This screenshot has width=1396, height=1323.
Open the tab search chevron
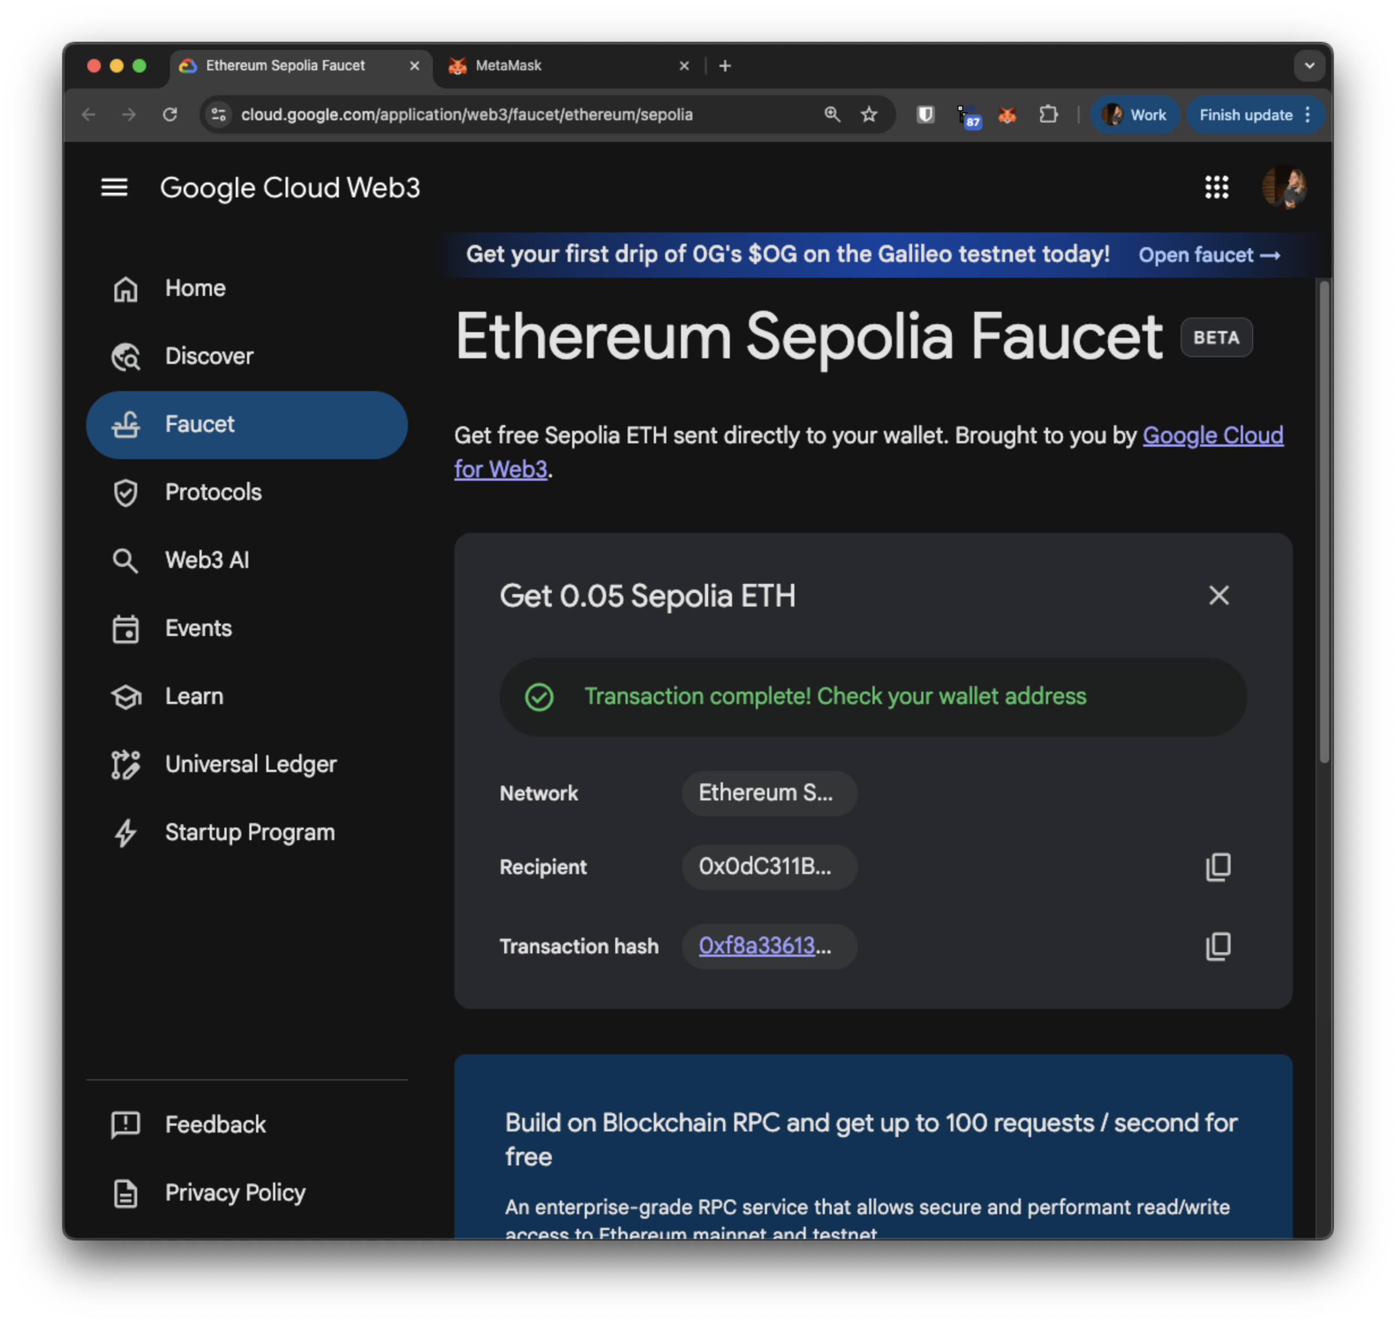(1309, 66)
